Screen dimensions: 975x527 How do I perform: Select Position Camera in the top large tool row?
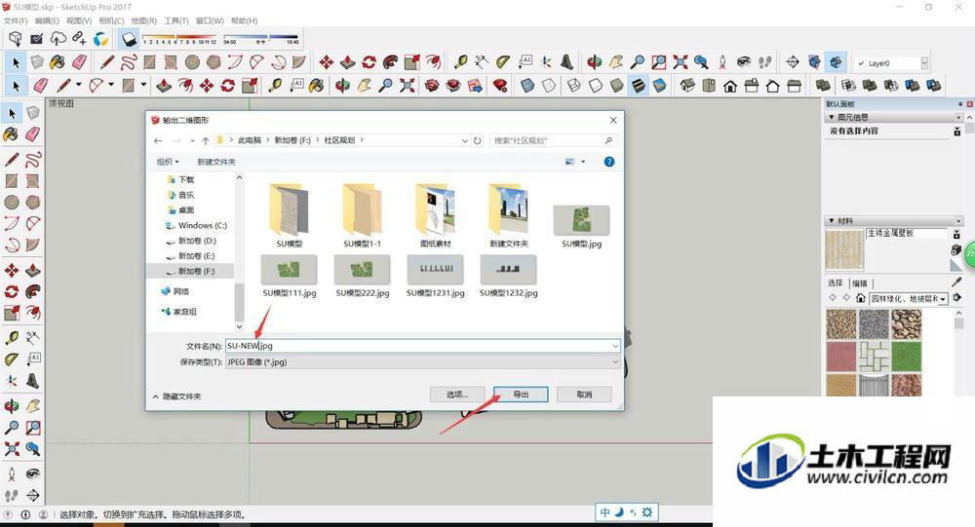pyautogui.click(x=722, y=61)
